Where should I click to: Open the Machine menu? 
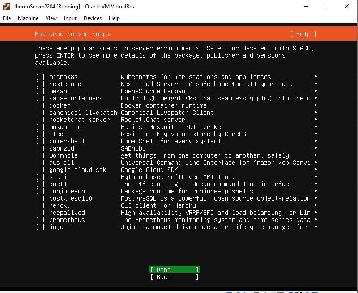click(28, 18)
